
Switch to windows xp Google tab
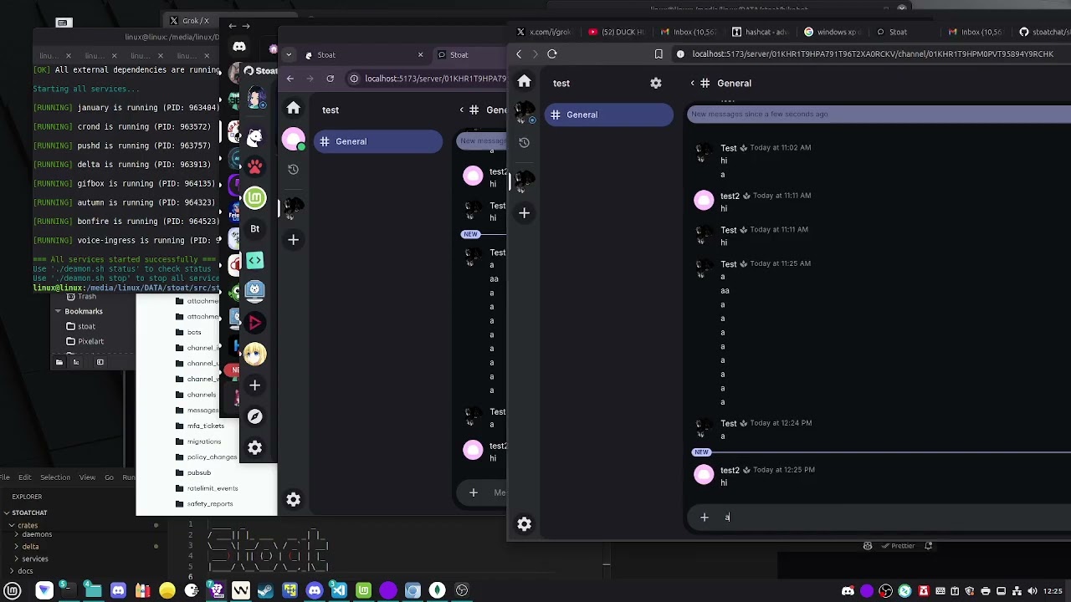click(833, 32)
